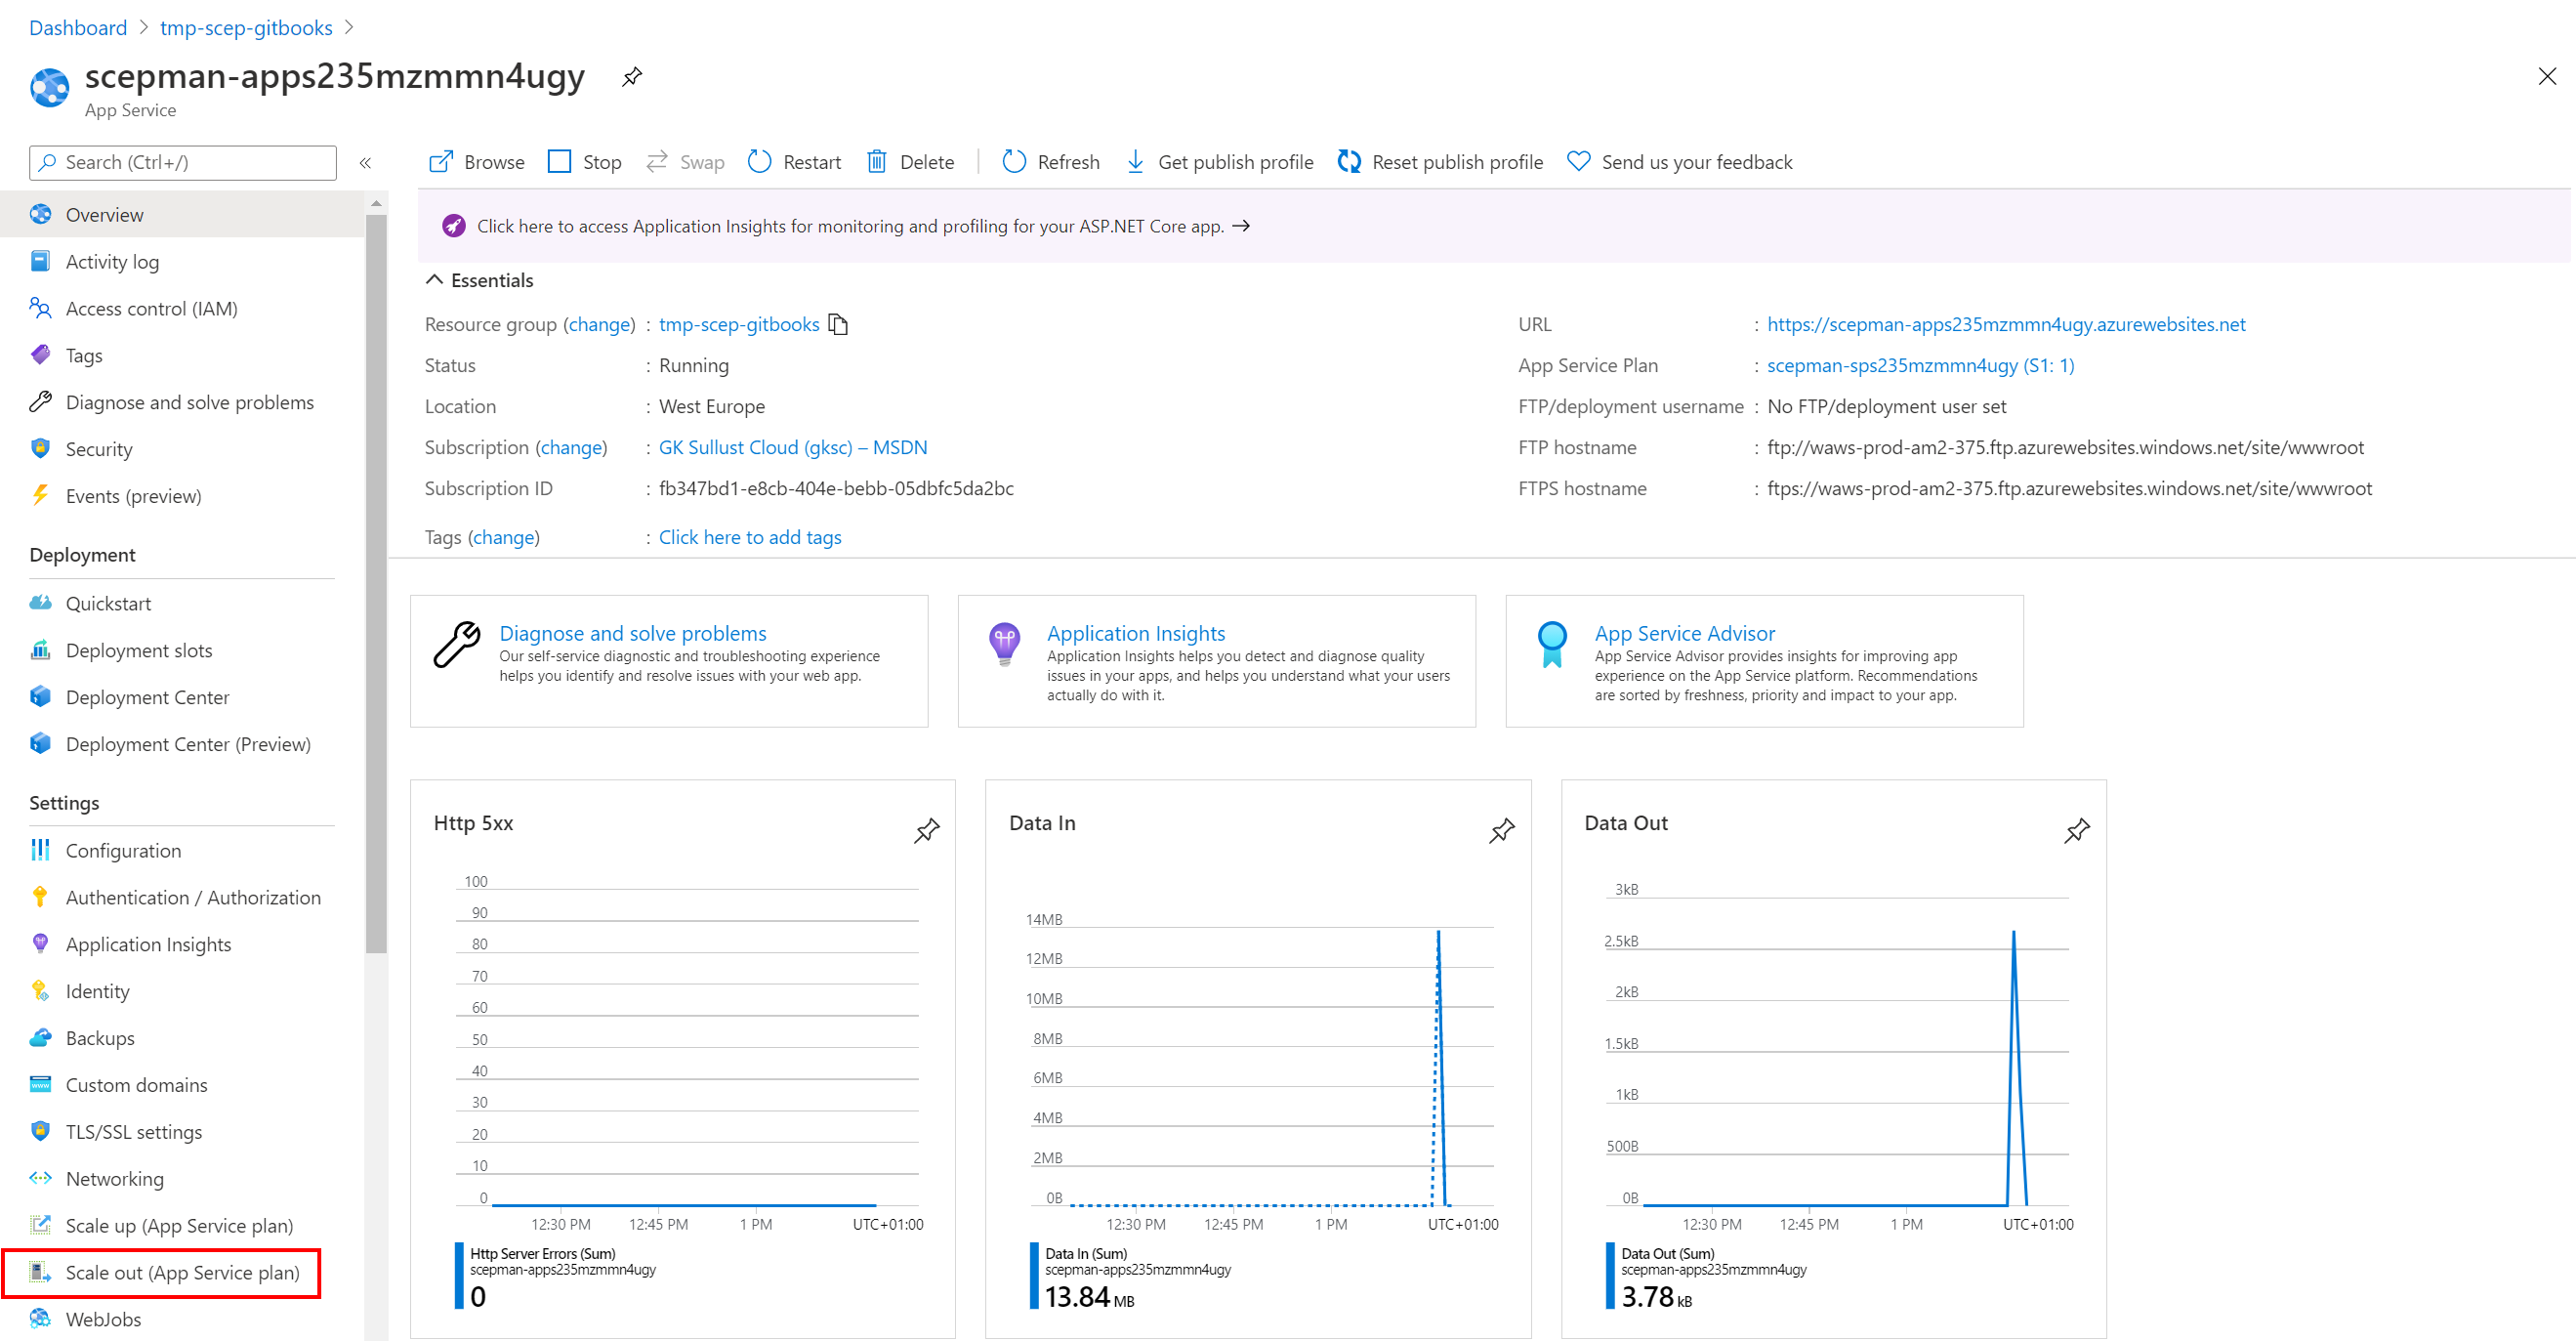The height and width of the screenshot is (1341, 2576).
Task: Open Security in the sidebar
Action: [x=182, y=450]
